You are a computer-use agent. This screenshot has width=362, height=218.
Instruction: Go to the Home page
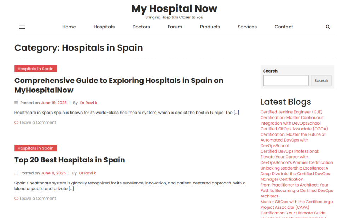(x=69, y=27)
